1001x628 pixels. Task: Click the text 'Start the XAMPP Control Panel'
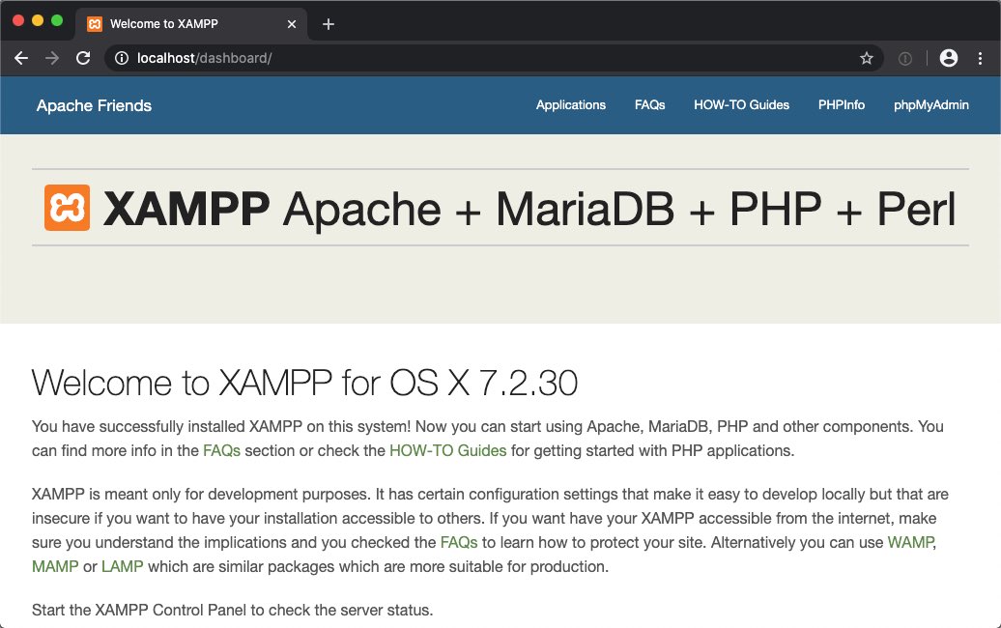(x=139, y=611)
